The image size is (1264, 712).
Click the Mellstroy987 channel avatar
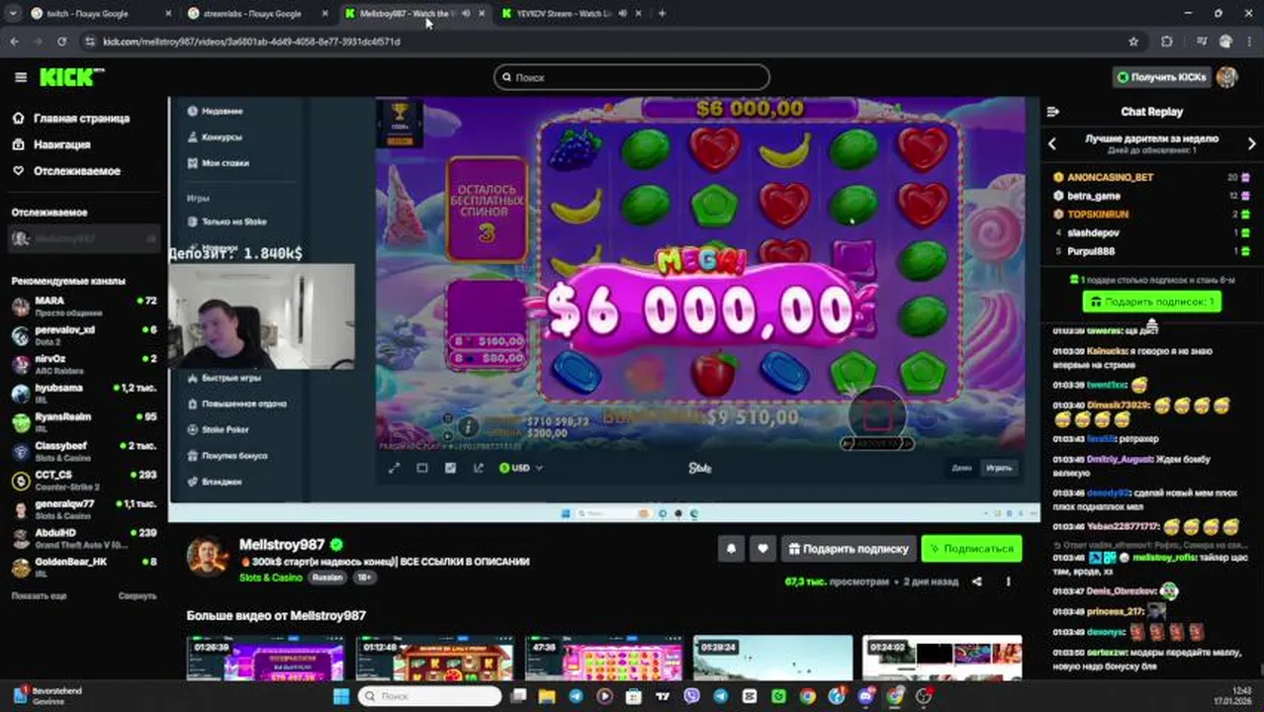(208, 556)
